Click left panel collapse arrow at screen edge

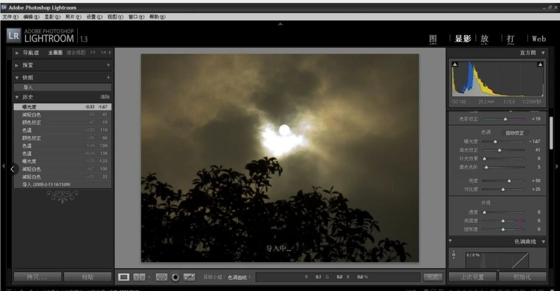(x=3, y=166)
